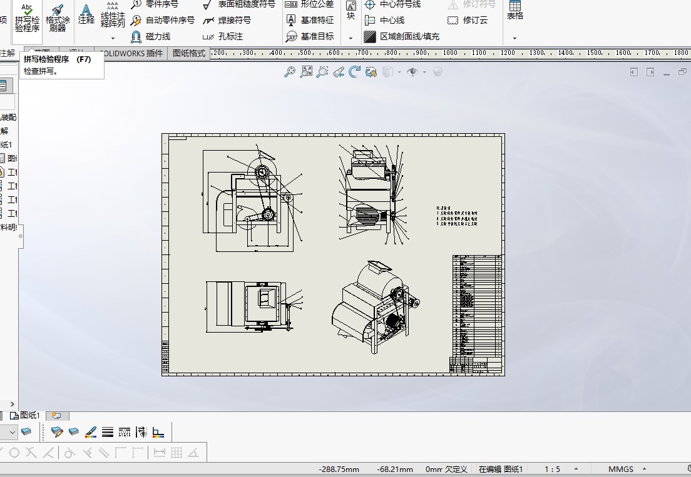Apply Area Hatch/Fill (区域剖面线/填充)
The image size is (691, 477).
(401, 36)
